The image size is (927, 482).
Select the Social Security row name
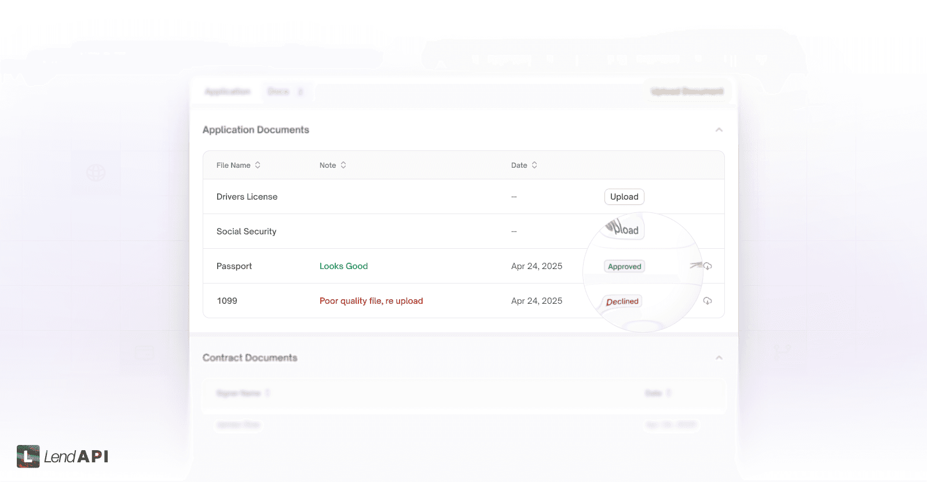[x=246, y=231]
